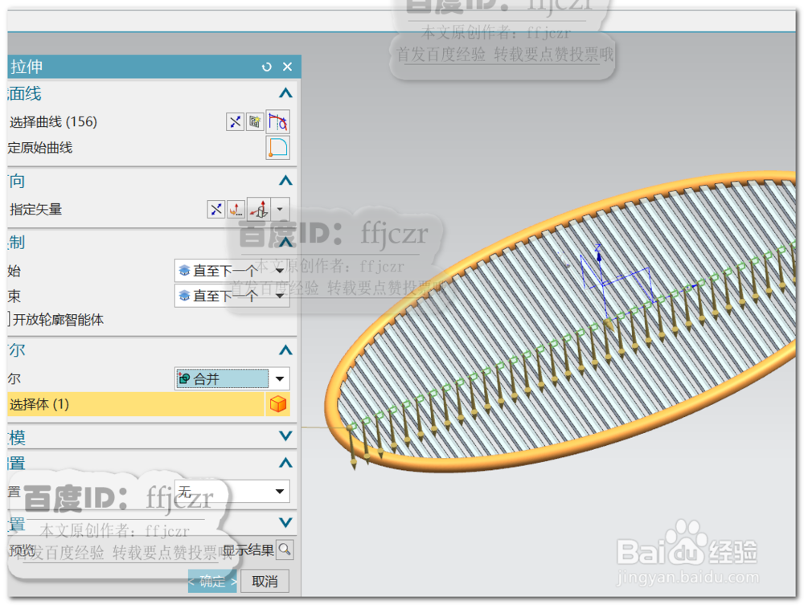The height and width of the screenshot is (605, 804).
Task: Click the 指定原始曲线 icon
Action: (278, 148)
